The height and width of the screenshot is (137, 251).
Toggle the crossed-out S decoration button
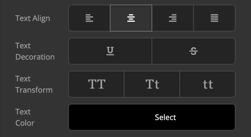click(194, 51)
